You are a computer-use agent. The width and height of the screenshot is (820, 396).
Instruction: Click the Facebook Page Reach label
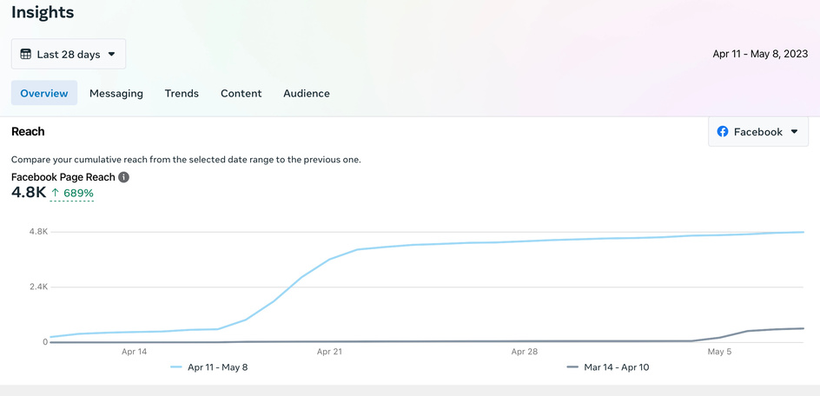(63, 177)
